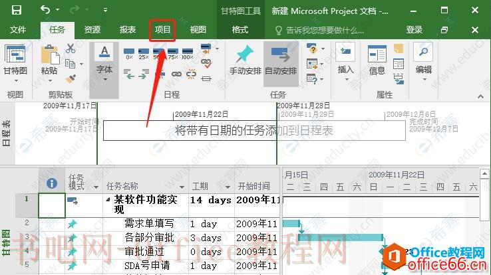Click the Paste clipboard icon

[x=50, y=54]
